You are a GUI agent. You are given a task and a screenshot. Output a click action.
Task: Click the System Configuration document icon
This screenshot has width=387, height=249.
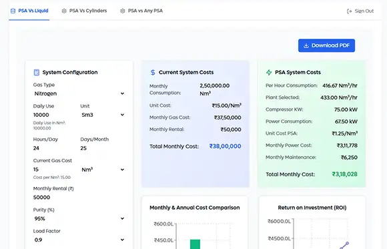(x=37, y=72)
